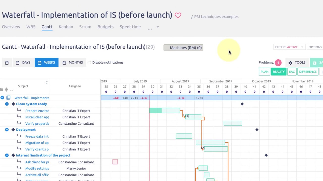Click the heart favorite icon beside project title
The height and width of the screenshot is (181, 323).
pyautogui.click(x=178, y=15)
